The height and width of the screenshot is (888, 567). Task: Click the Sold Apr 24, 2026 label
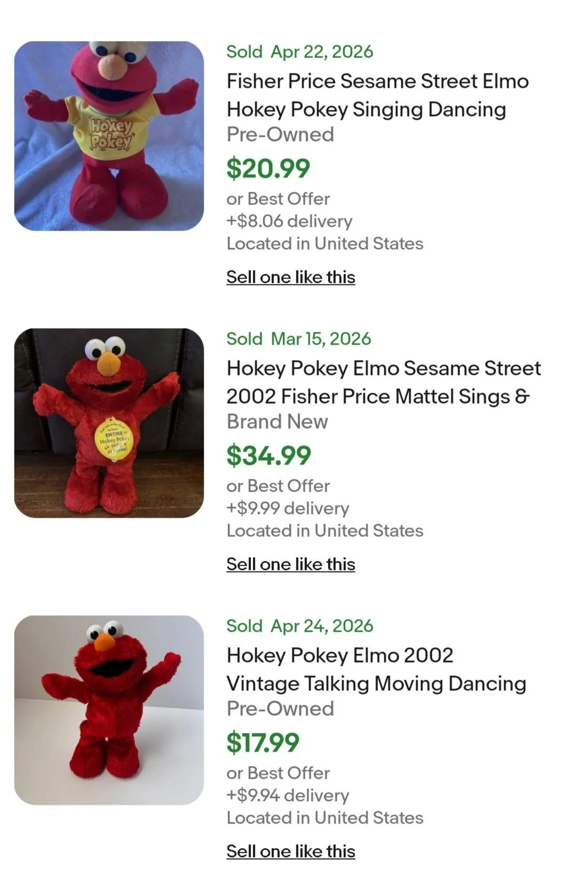pyautogui.click(x=299, y=626)
